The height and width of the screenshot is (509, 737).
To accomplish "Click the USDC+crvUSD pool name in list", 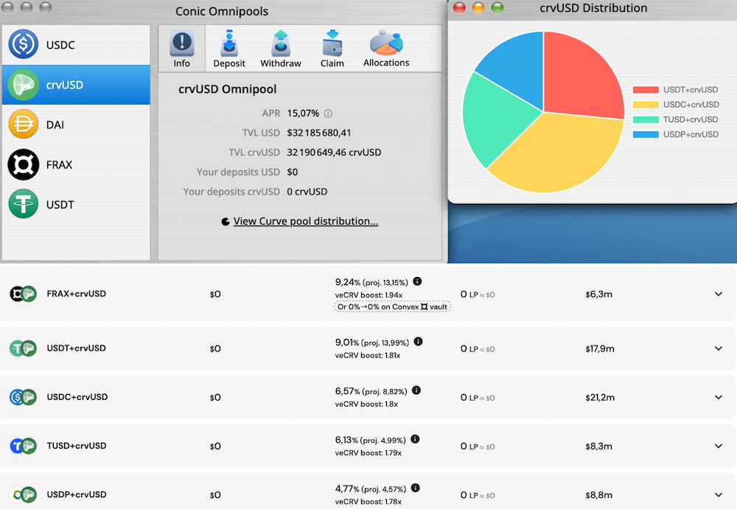I will coord(77,397).
